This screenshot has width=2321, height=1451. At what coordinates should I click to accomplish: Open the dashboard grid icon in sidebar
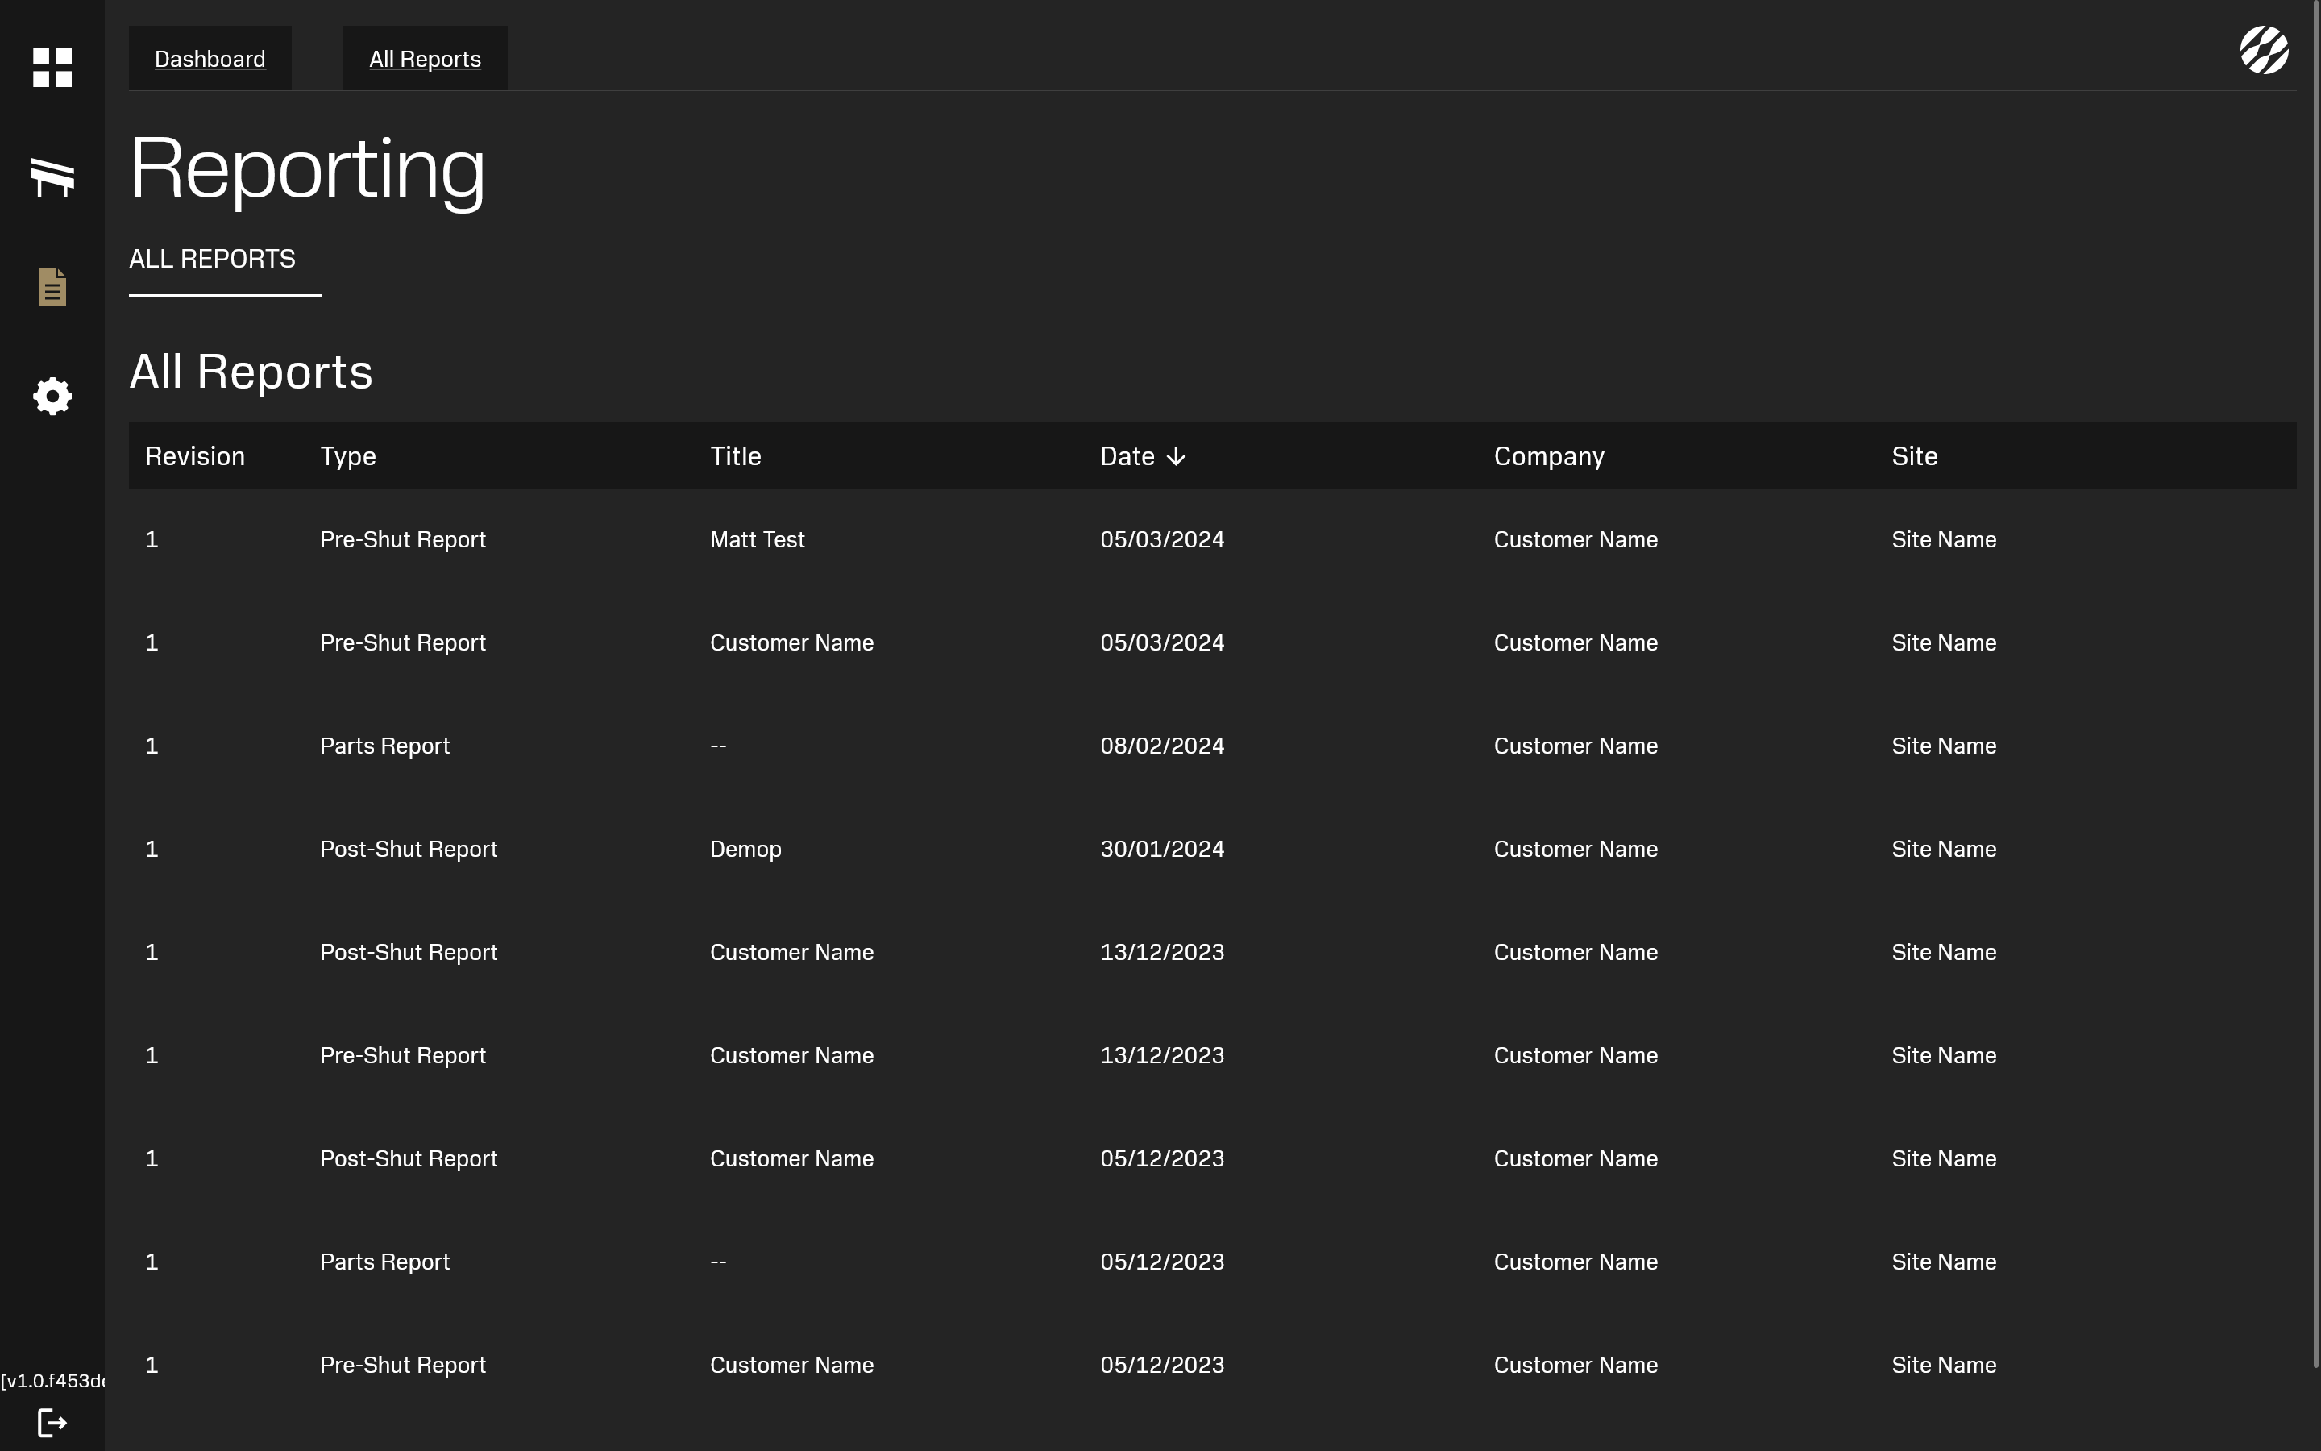coord(52,67)
